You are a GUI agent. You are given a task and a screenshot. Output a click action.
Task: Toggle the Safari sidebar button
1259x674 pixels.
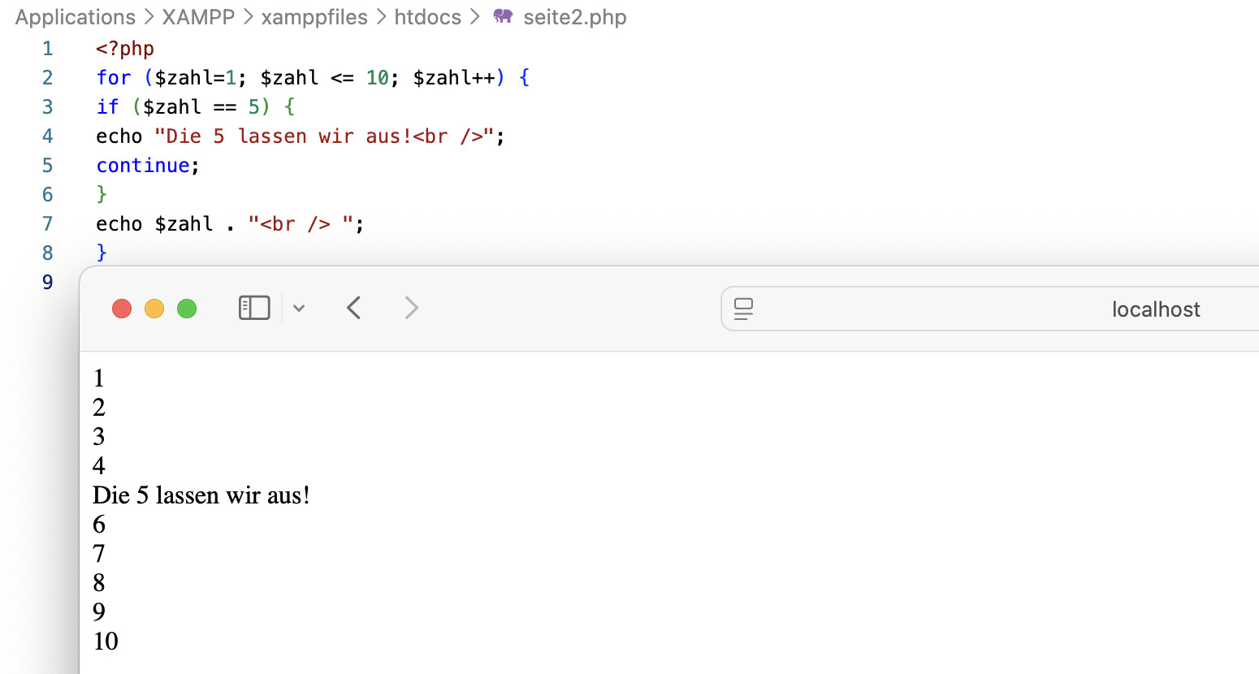point(254,308)
